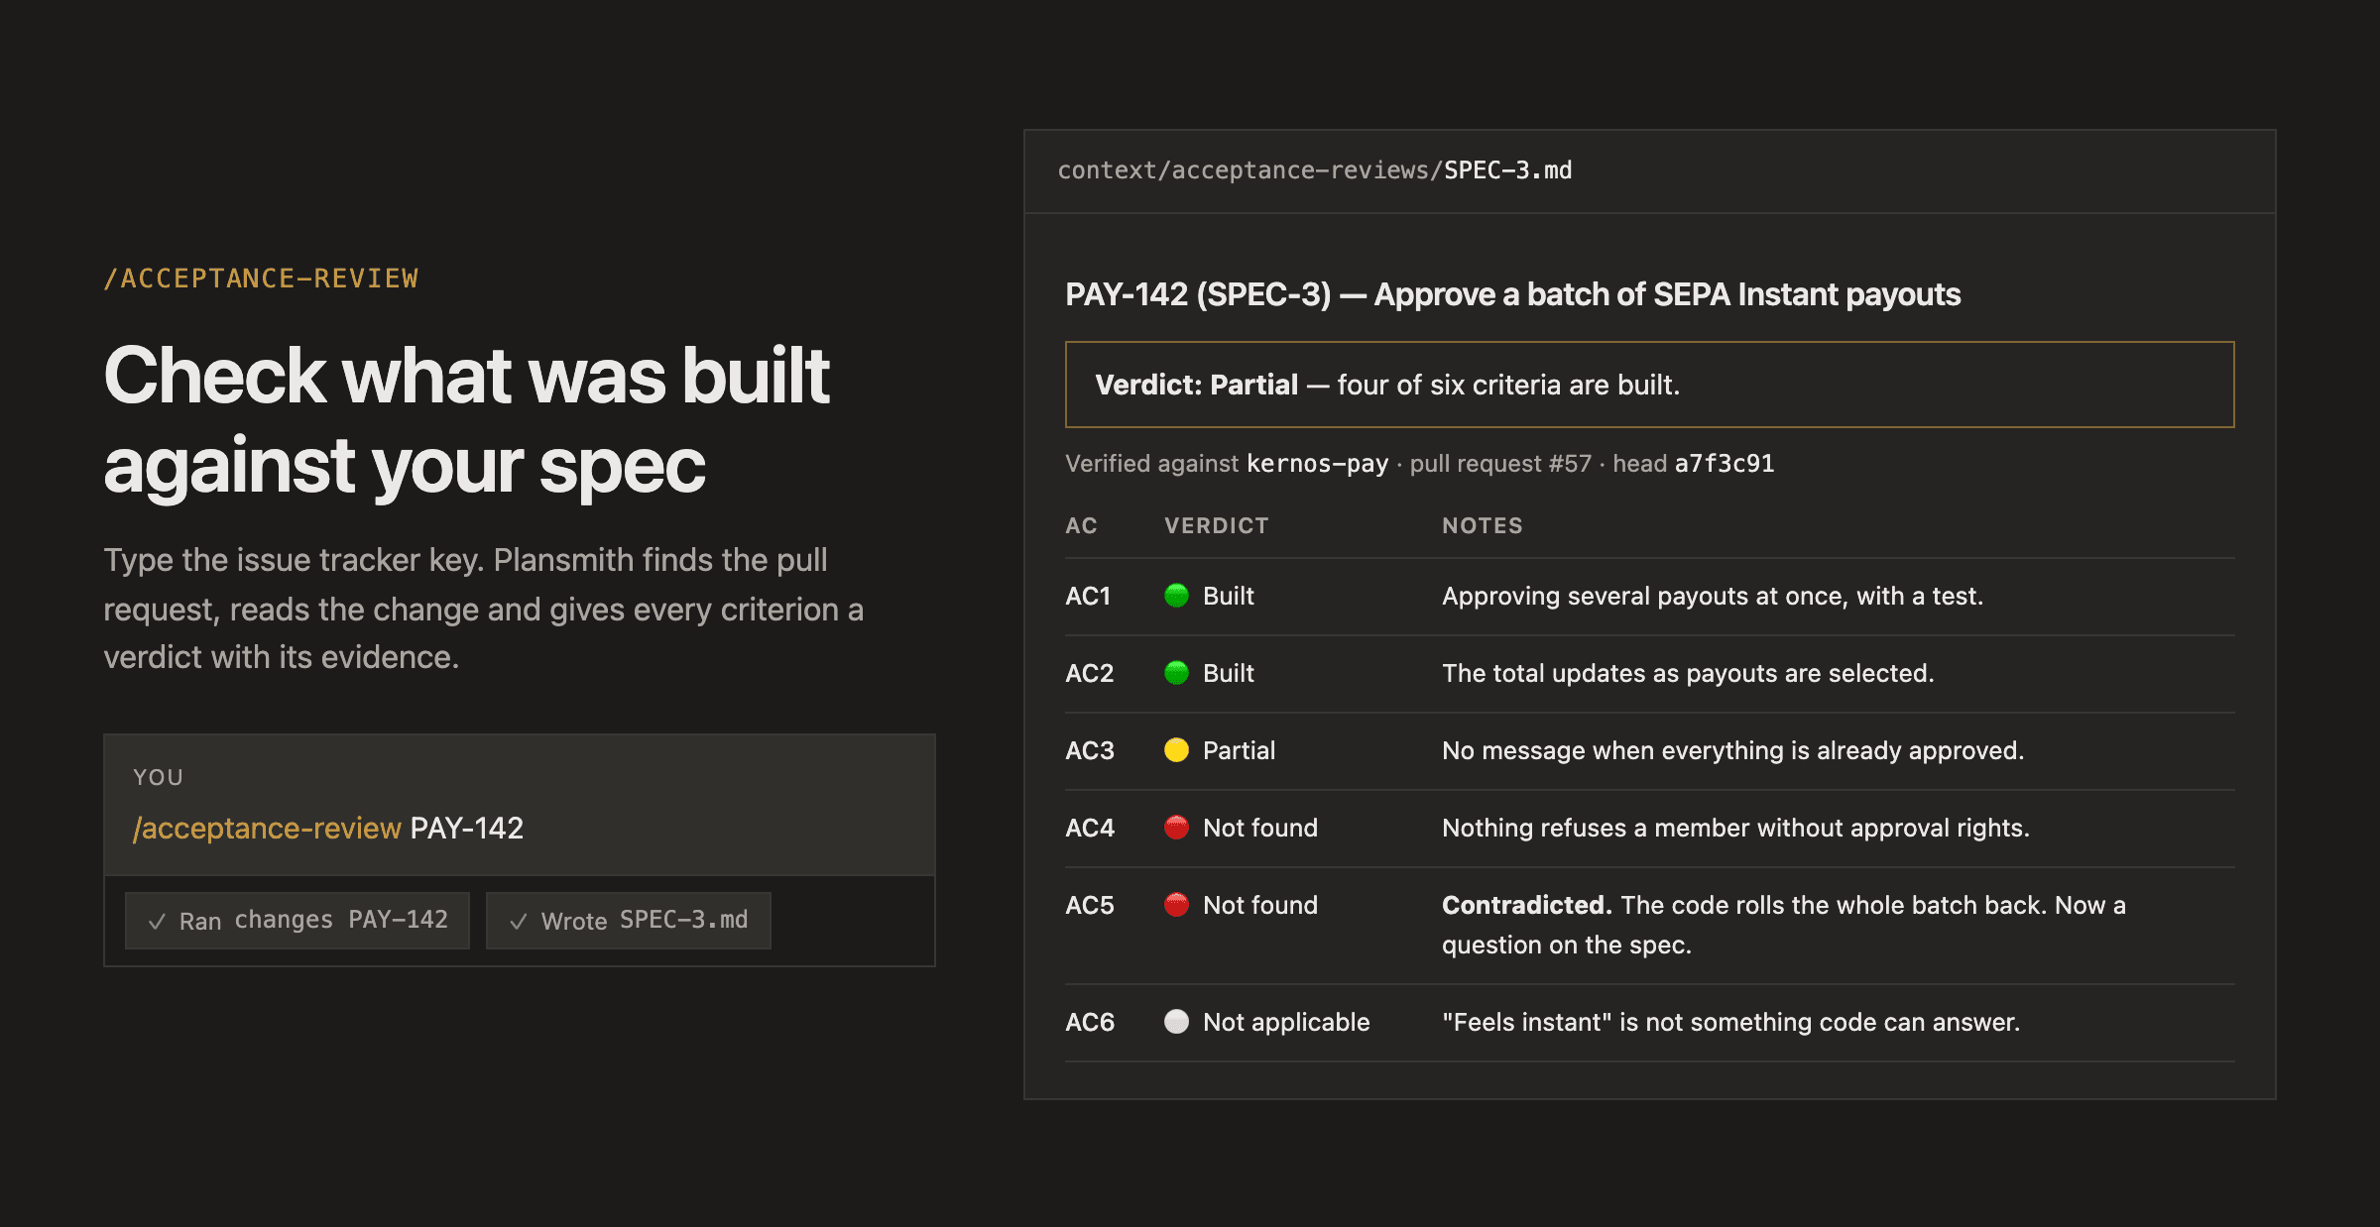2380x1227 pixels.
Task: Select the AC1 row label
Action: point(1088,597)
